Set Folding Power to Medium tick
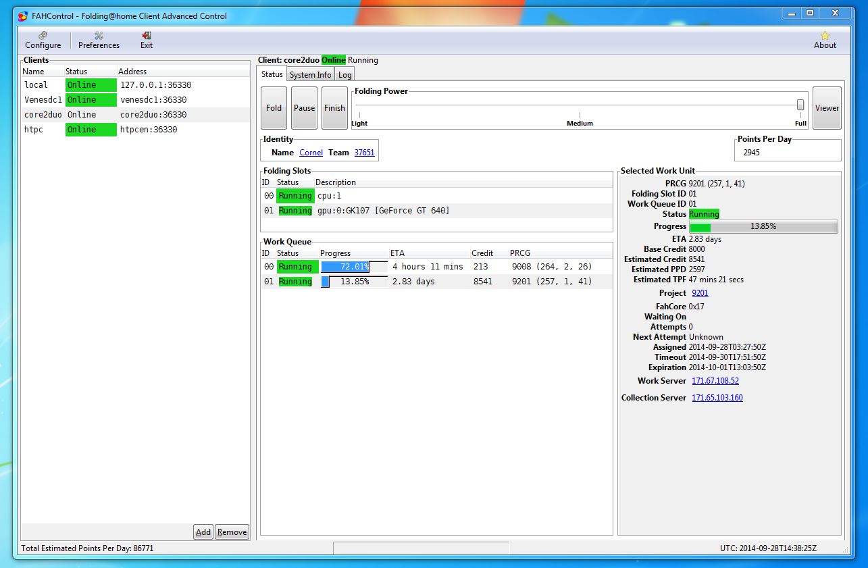Viewport: 868px width, 568px height. click(580, 115)
